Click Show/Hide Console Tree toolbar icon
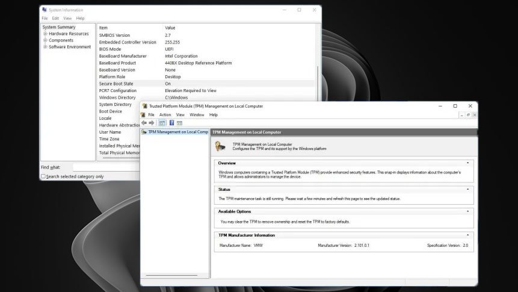This screenshot has height=292, width=518. click(162, 123)
